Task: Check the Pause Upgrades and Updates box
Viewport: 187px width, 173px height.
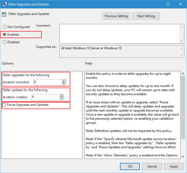Action: [4, 105]
